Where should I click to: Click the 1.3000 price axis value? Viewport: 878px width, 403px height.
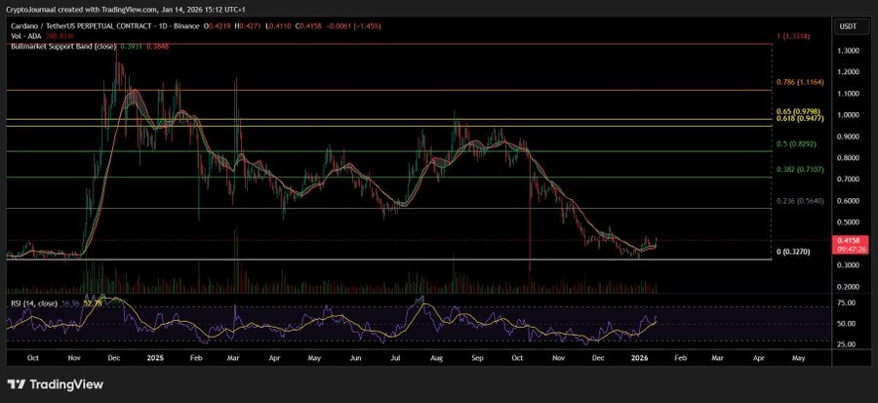pyautogui.click(x=849, y=51)
